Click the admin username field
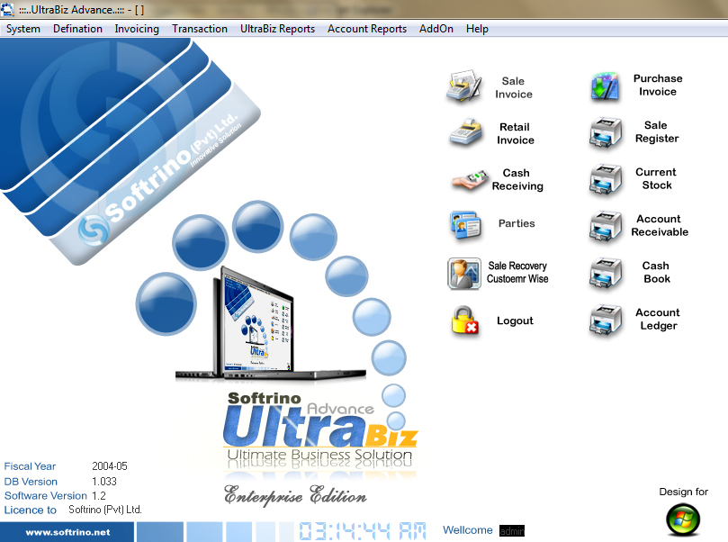 512,530
